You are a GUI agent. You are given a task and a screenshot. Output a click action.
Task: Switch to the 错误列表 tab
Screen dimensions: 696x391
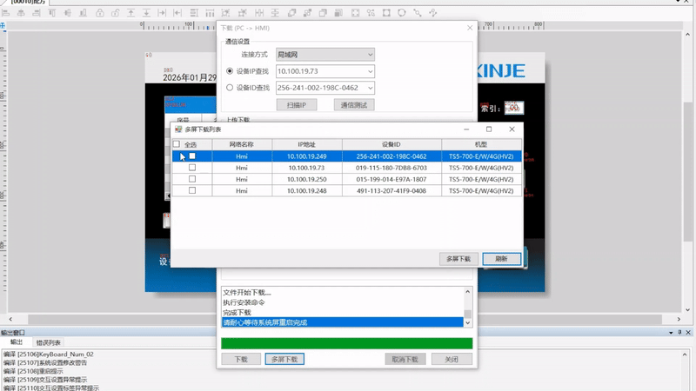pos(49,342)
